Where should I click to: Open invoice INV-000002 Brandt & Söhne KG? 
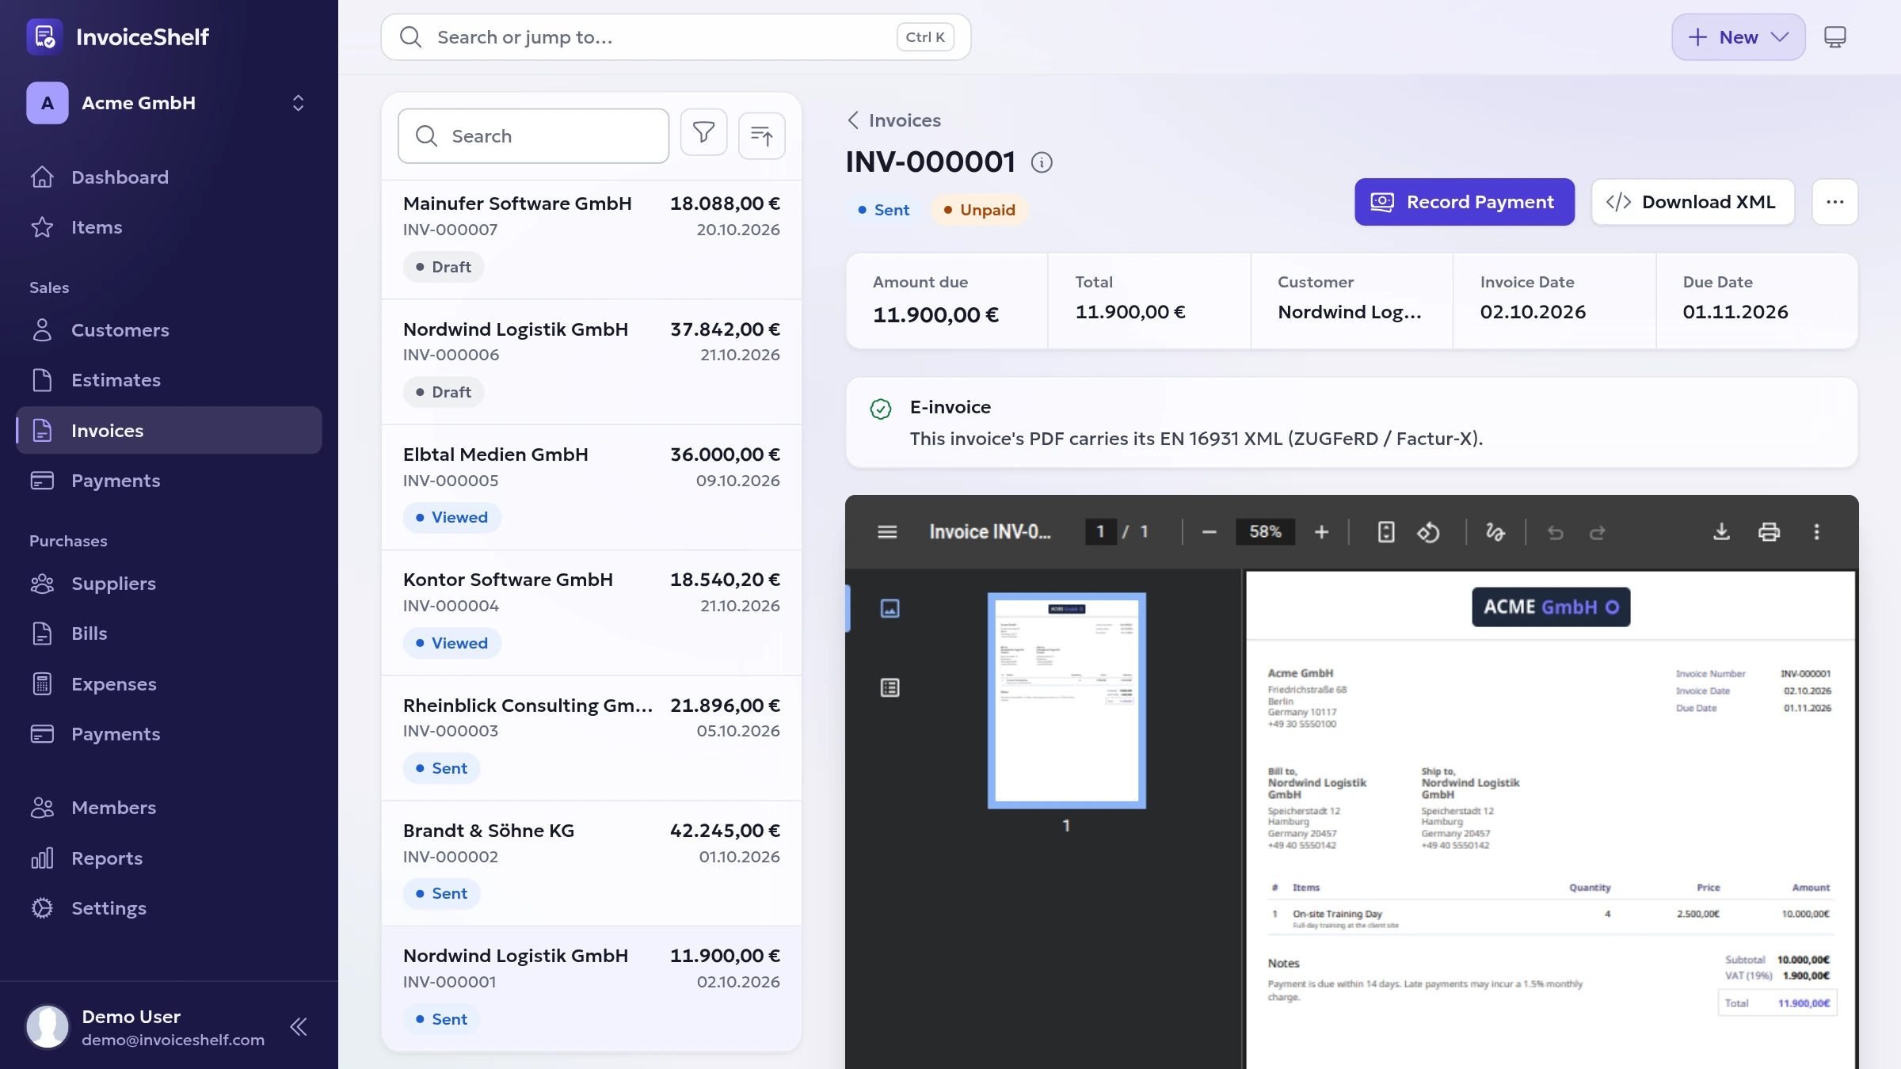(x=591, y=863)
